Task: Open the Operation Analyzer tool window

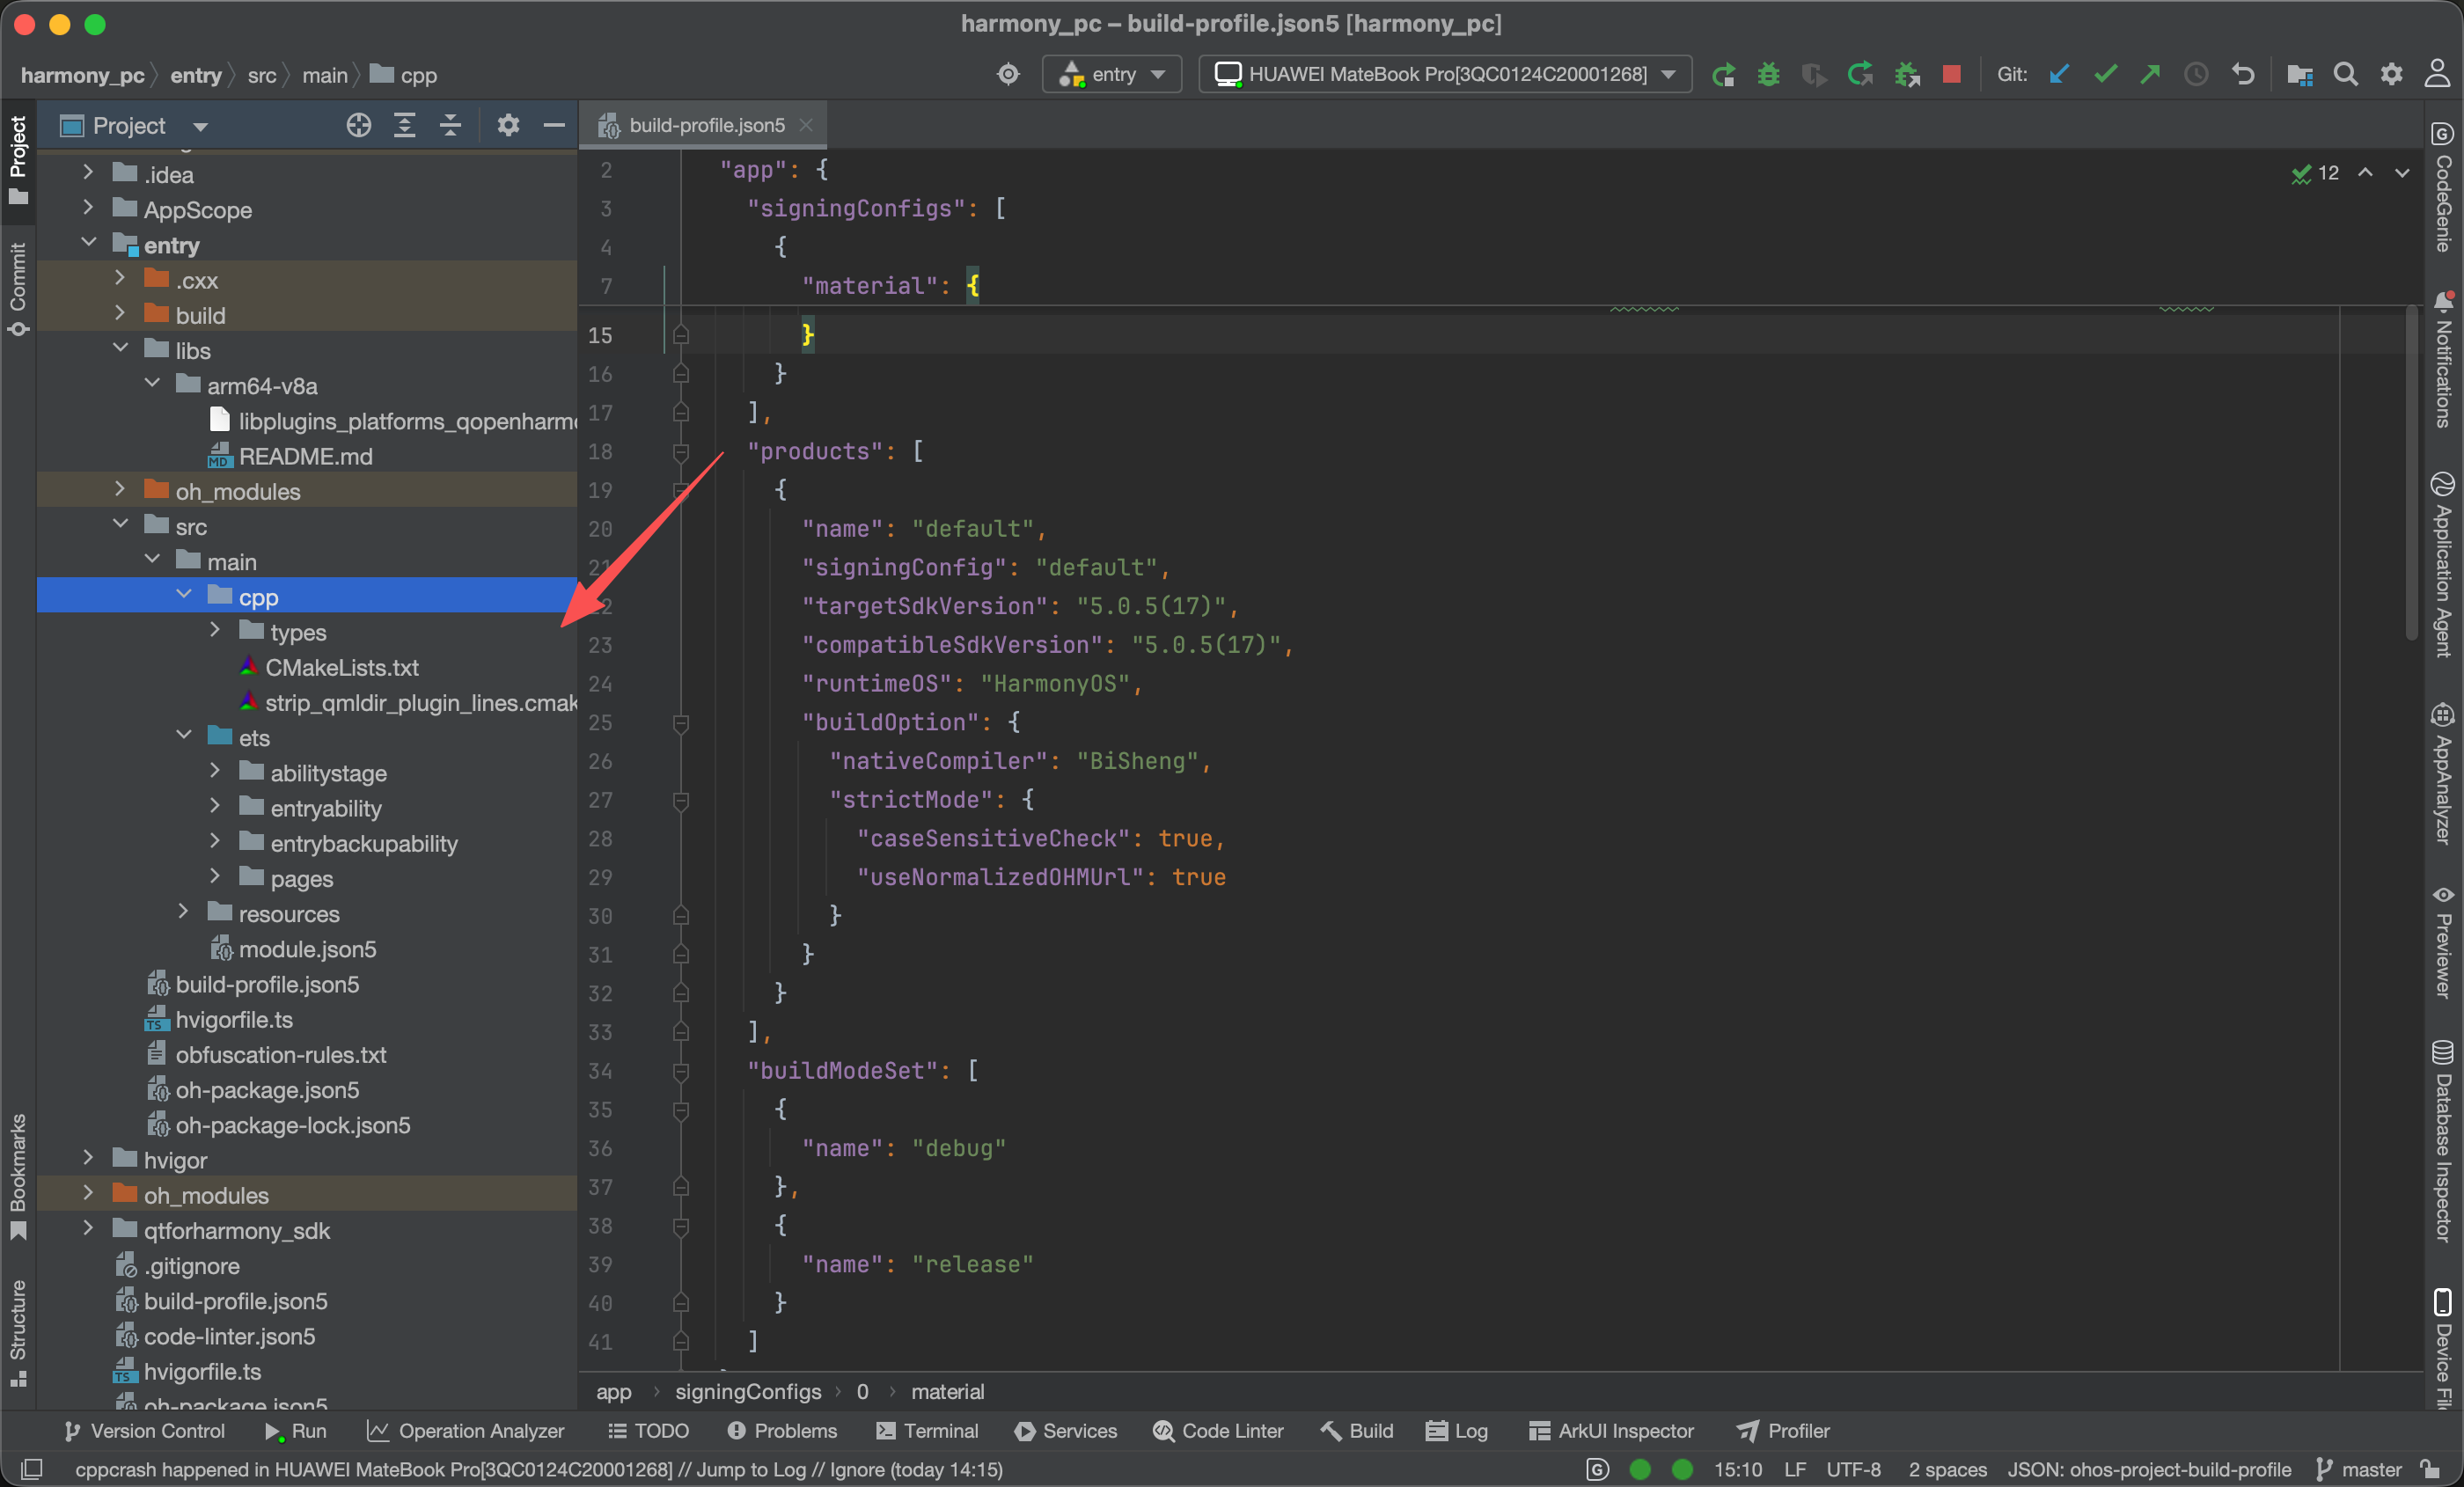Action: (x=465, y=1430)
